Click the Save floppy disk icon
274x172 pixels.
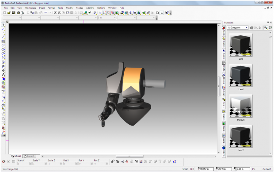pos(13,13)
